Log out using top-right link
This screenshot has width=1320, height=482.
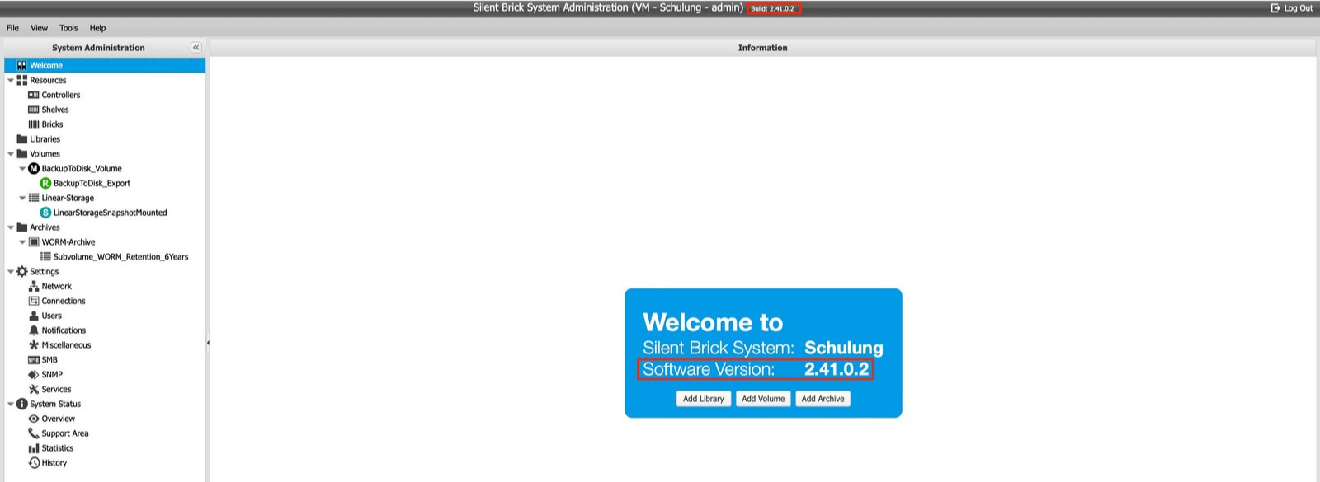(1292, 8)
